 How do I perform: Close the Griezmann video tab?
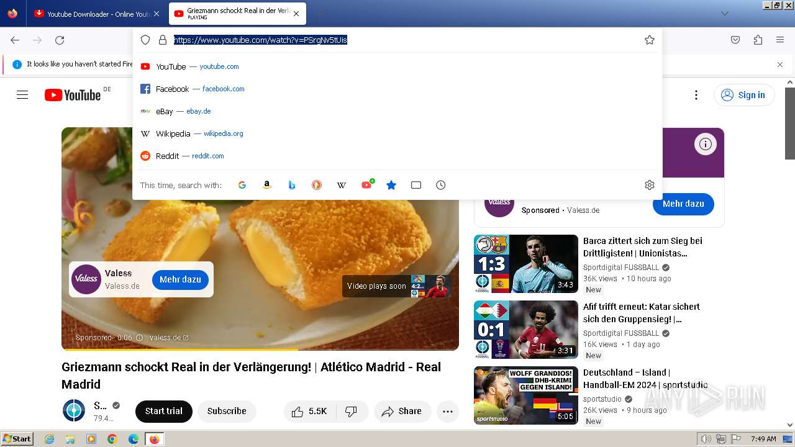296,14
